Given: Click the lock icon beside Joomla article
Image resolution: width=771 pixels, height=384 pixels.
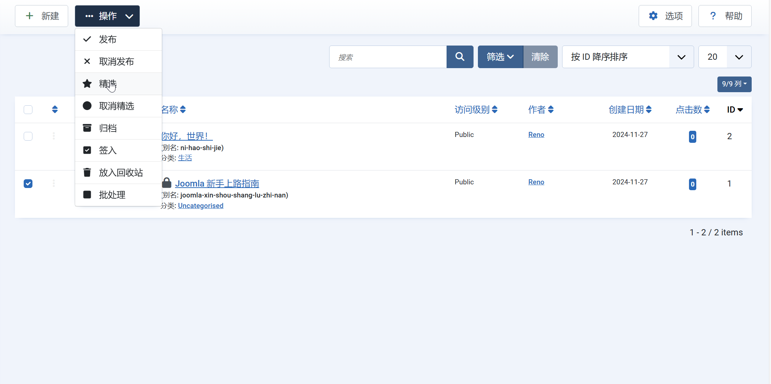Looking at the screenshot, I should (167, 183).
